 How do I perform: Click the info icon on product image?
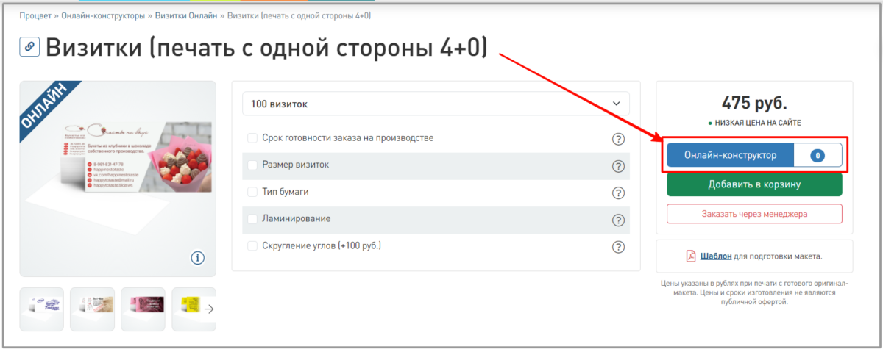click(x=198, y=257)
